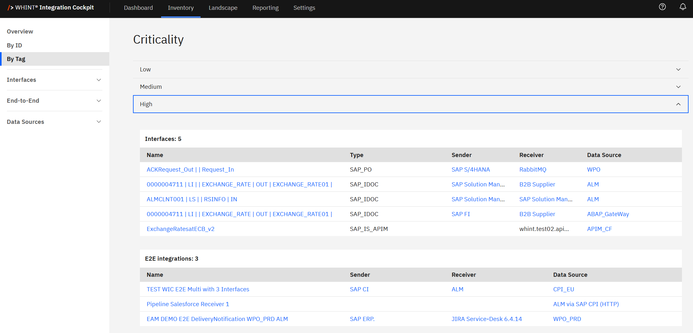This screenshot has height=333, width=693.
Task: Open the notifications bell icon
Action: (683, 7)
